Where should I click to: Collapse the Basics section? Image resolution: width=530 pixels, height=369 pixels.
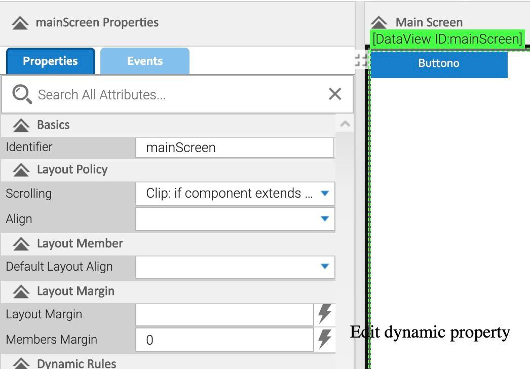pyautogui.click(x=21, y=125)
